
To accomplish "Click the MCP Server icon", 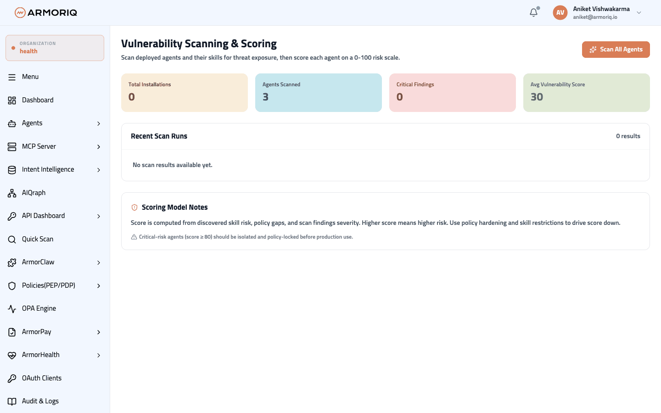I will click(x=12, y=146).
